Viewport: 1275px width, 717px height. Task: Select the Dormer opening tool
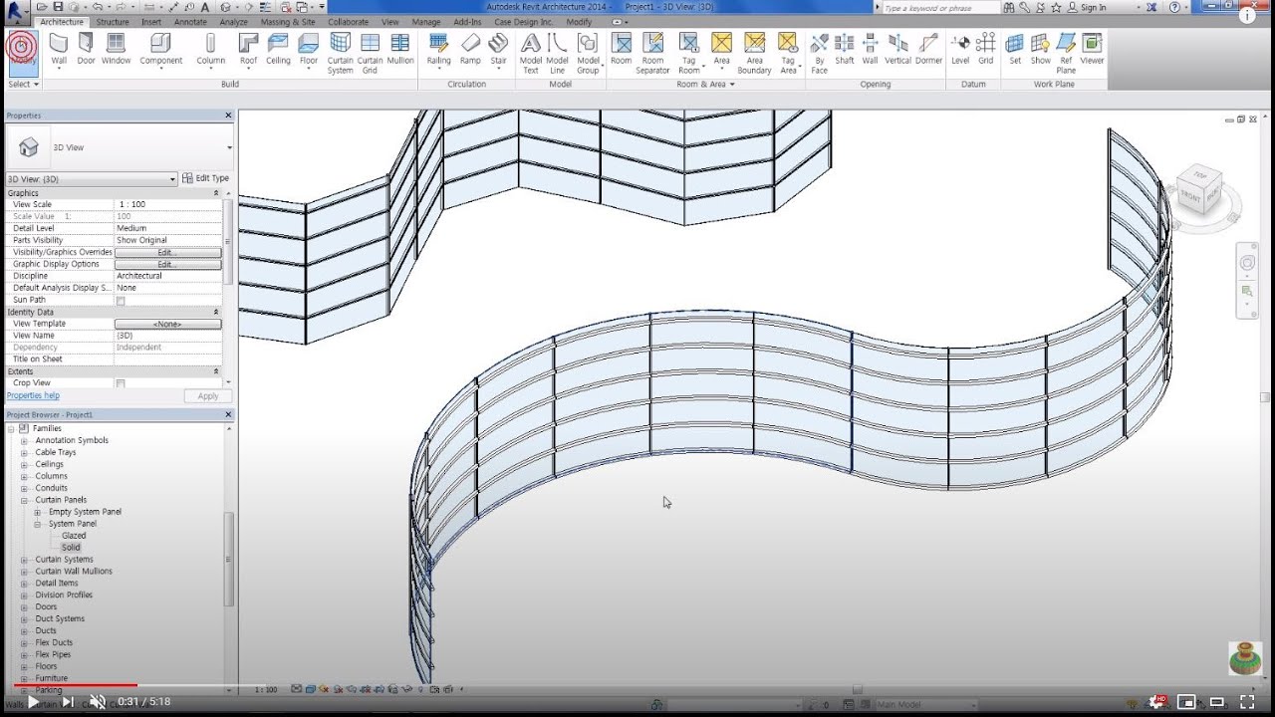point(928,49)
